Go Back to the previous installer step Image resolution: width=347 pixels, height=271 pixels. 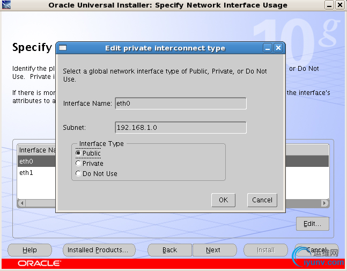tap(169, 250)
